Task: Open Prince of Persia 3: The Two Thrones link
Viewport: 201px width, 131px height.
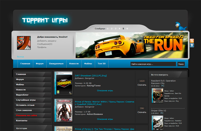Action: coord(105,129)
